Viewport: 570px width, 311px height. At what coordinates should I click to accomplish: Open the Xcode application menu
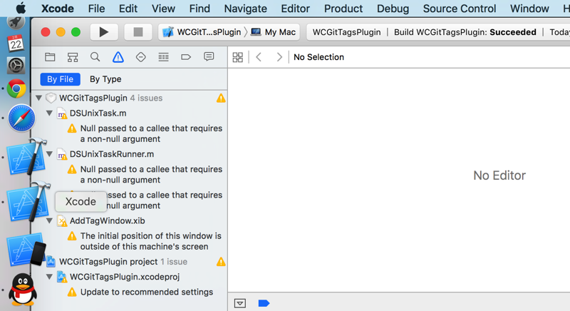[58, 9]
